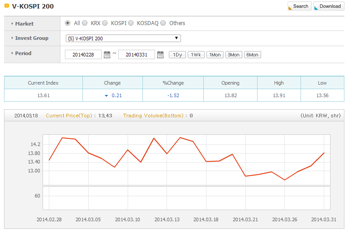The height and width of the screenshot is (232, 348).
Task: Click the x-axis label 2014.03.21
Action: (x=245, y=219)
